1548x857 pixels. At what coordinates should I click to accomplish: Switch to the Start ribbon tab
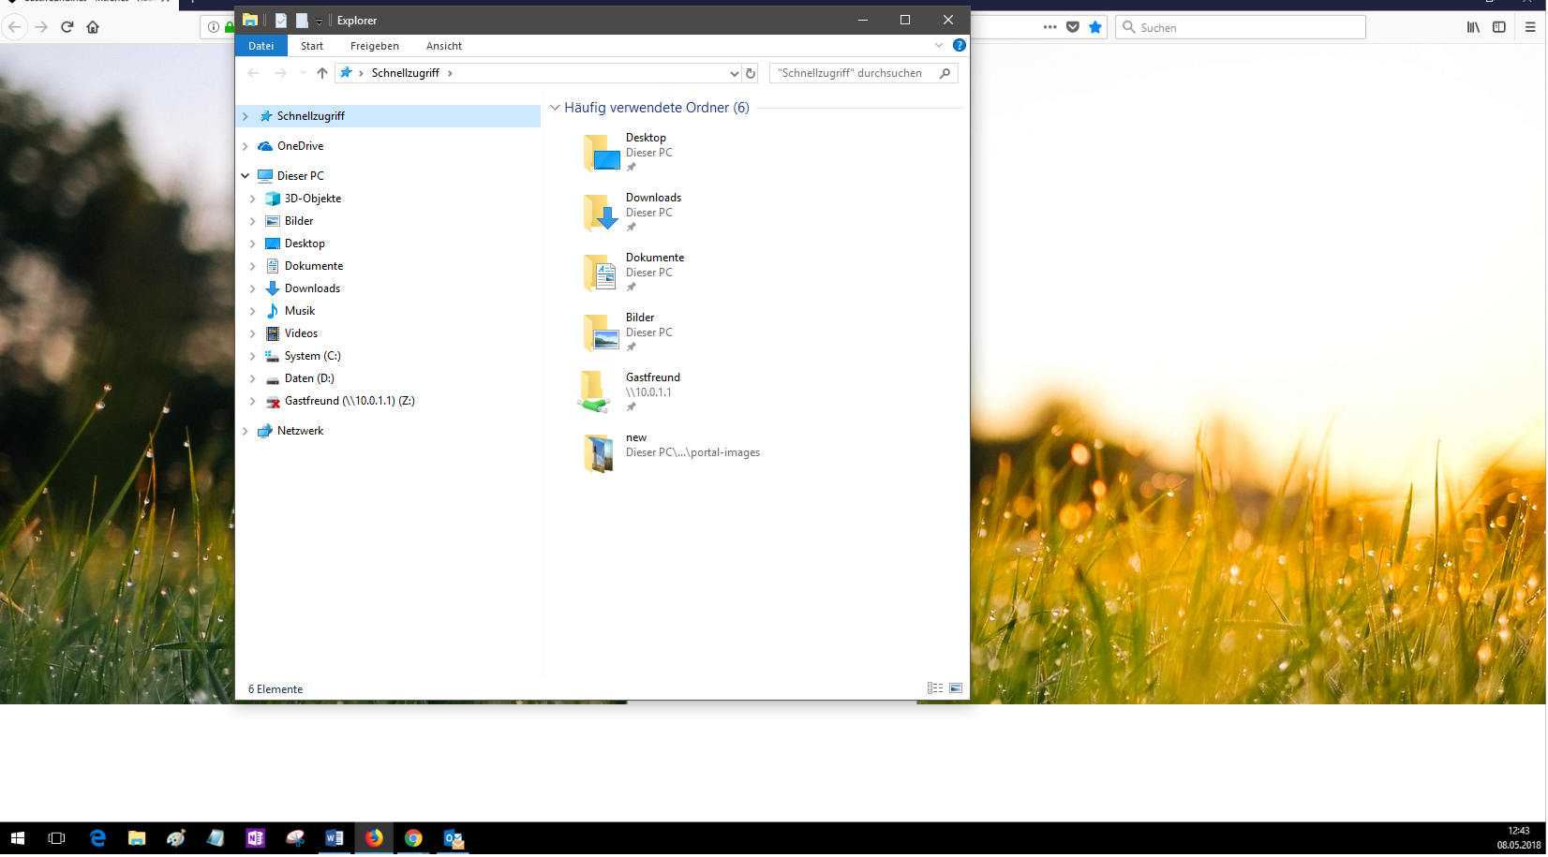[x=312, y=46]
